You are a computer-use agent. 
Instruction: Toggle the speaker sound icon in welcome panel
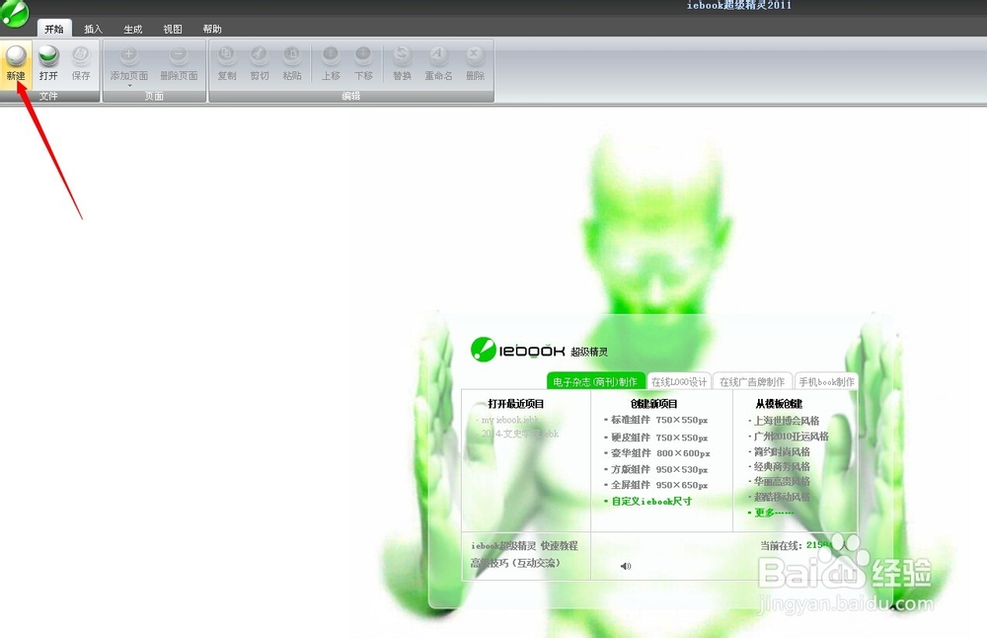tap(626, 566)
